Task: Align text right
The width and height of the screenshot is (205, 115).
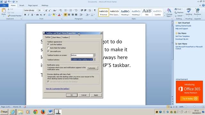Action: pyautogui.click(x=73, y=15)
